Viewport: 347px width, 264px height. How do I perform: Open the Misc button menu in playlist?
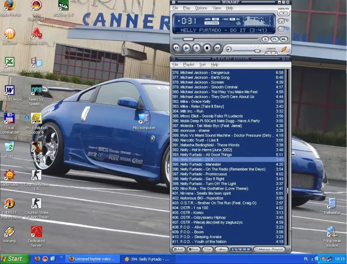point(221,249)
